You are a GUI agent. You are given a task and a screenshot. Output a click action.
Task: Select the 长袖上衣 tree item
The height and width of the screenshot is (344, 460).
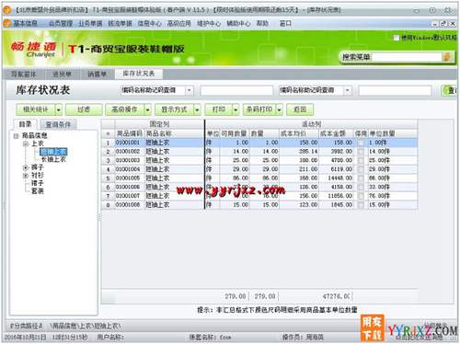tap(53, 159)
